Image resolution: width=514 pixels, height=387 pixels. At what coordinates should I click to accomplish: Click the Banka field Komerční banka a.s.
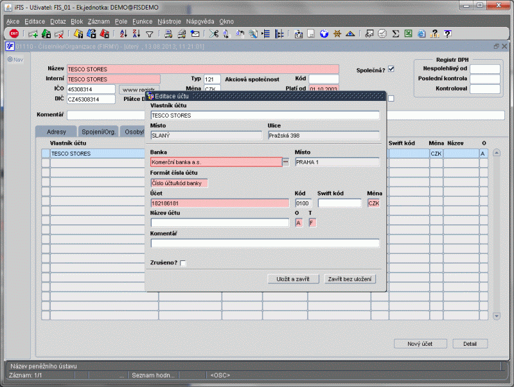[x=217, y=162]
